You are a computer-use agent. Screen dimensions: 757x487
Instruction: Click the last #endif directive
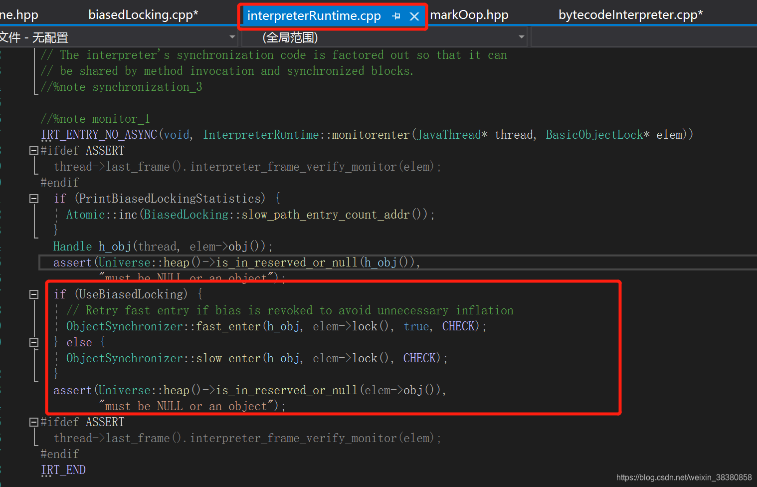[60, 454]
